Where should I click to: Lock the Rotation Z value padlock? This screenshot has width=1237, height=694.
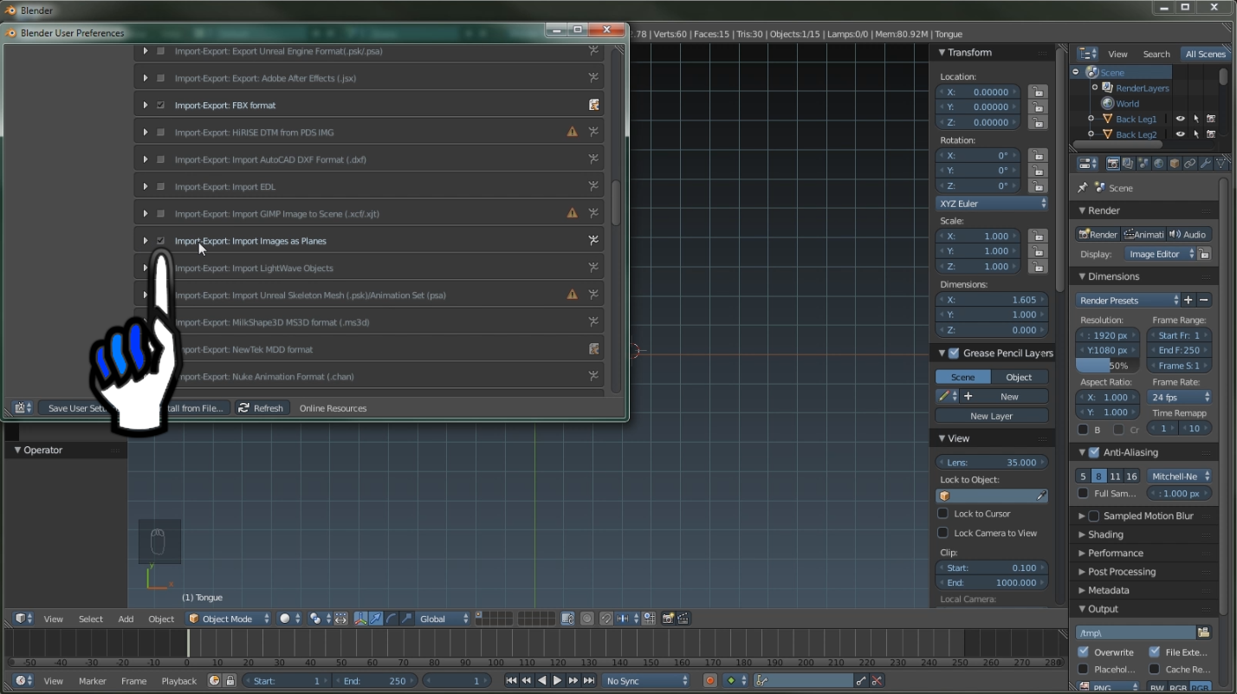[x=1037, y=185]
